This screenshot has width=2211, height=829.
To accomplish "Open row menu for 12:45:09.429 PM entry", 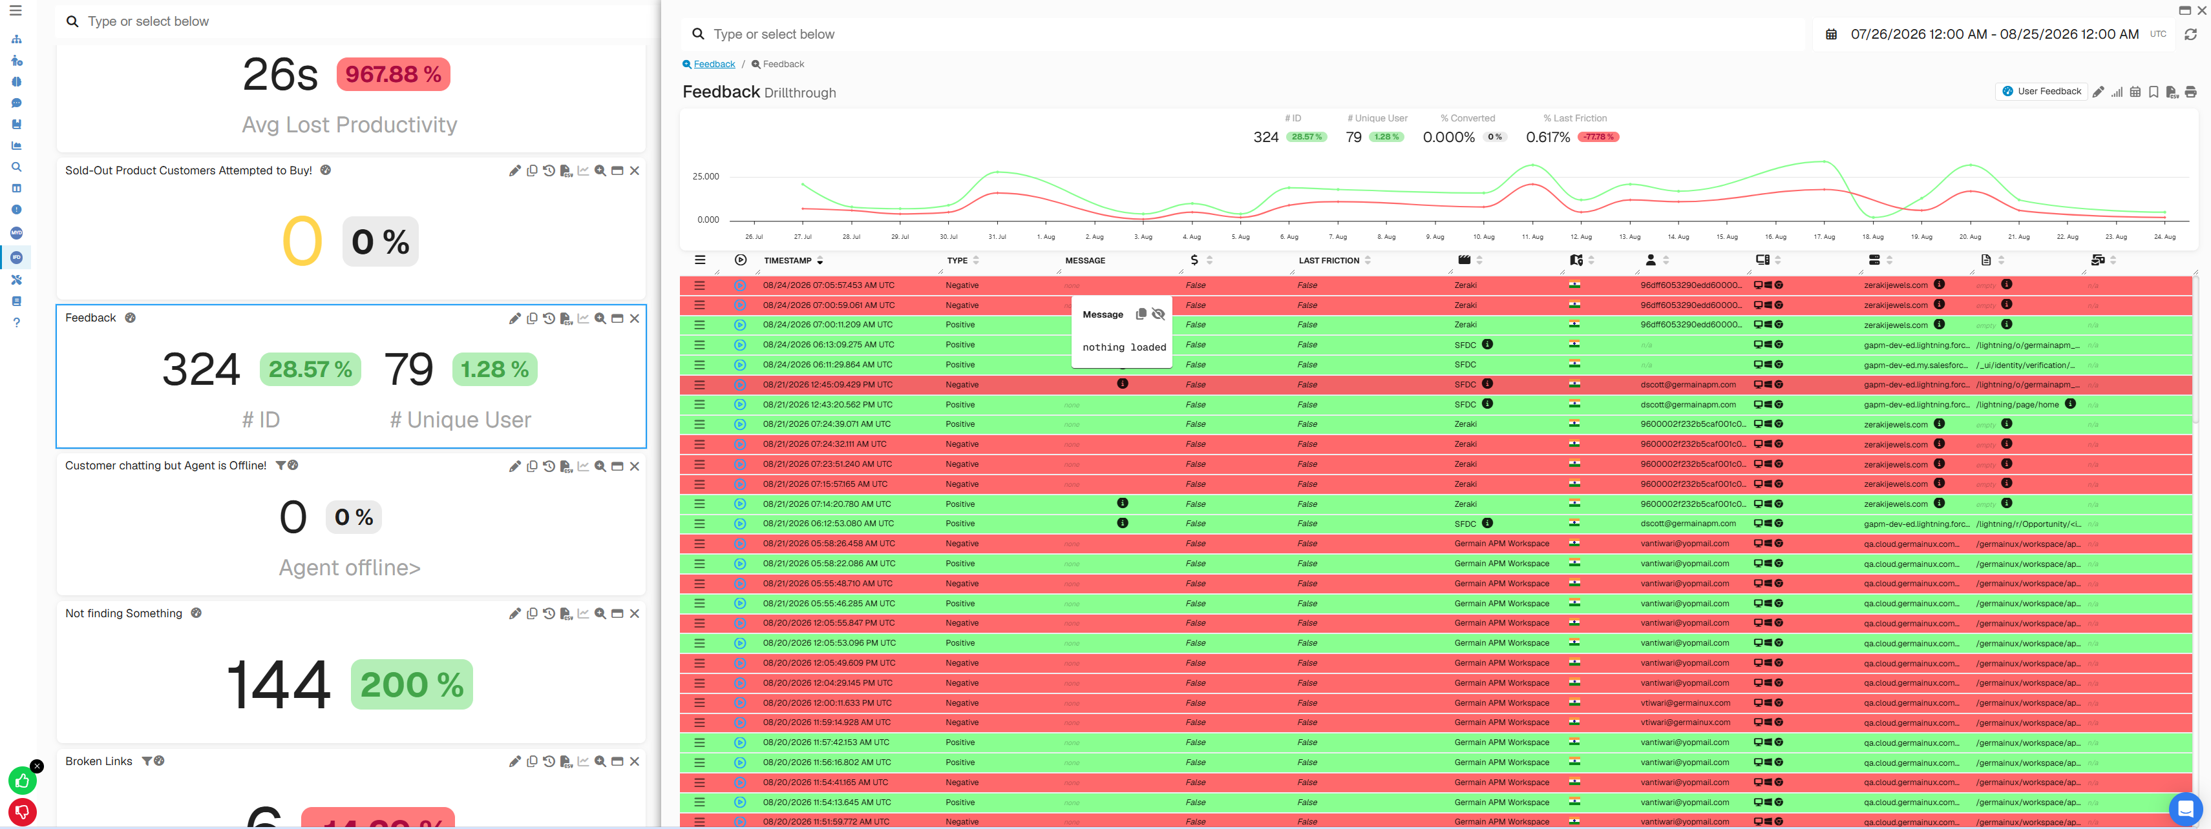I will [699, 385].
